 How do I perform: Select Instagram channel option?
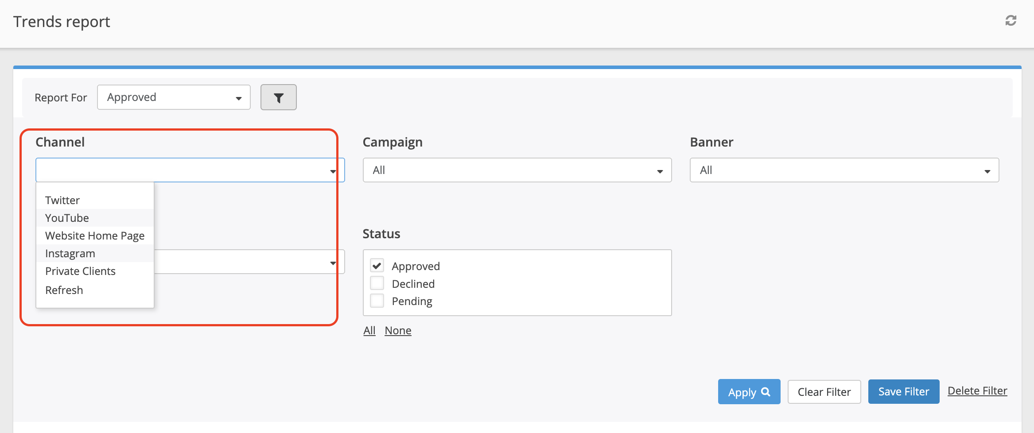click(x=70, y=253)
